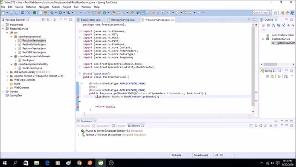Open the Window menu
The width and height of the screenshot is (296, 167).
(86, 7)
